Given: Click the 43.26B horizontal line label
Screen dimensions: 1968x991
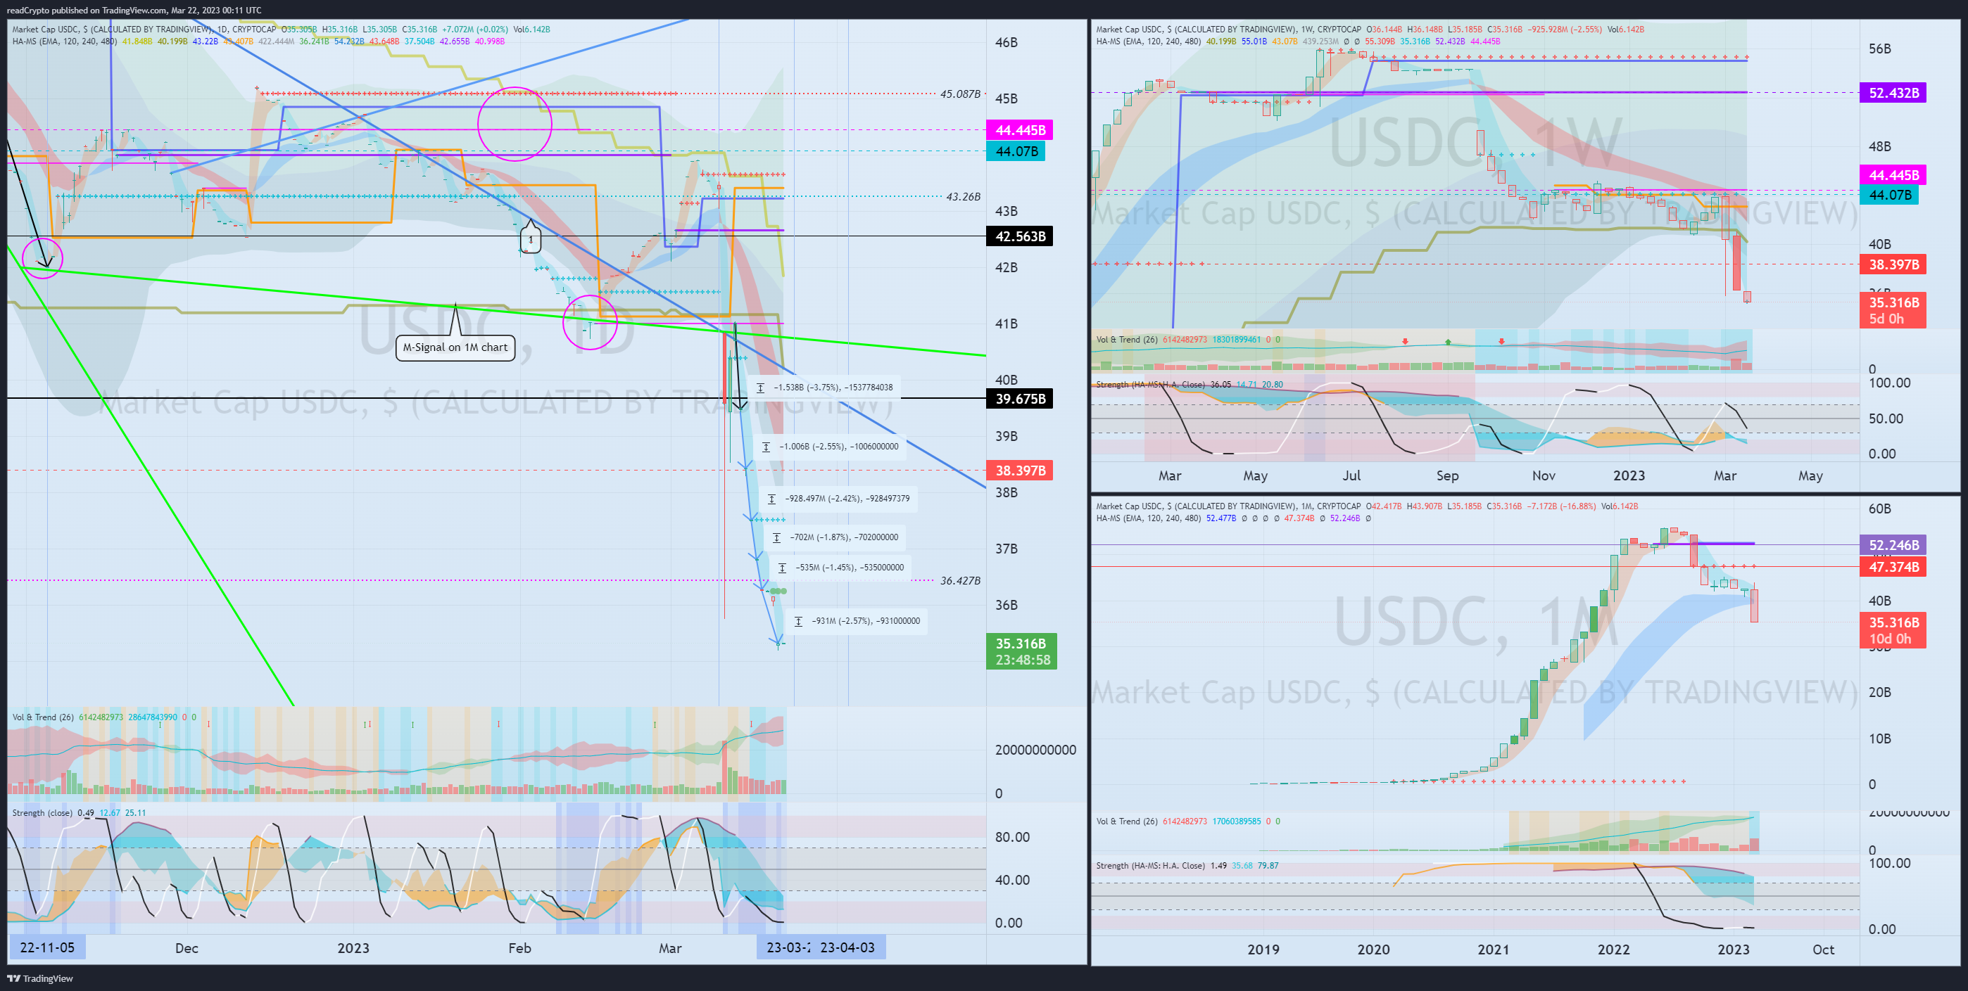Looking at the screenshot, I should click(963, 196).
